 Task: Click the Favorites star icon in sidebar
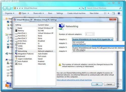point(7,19)
